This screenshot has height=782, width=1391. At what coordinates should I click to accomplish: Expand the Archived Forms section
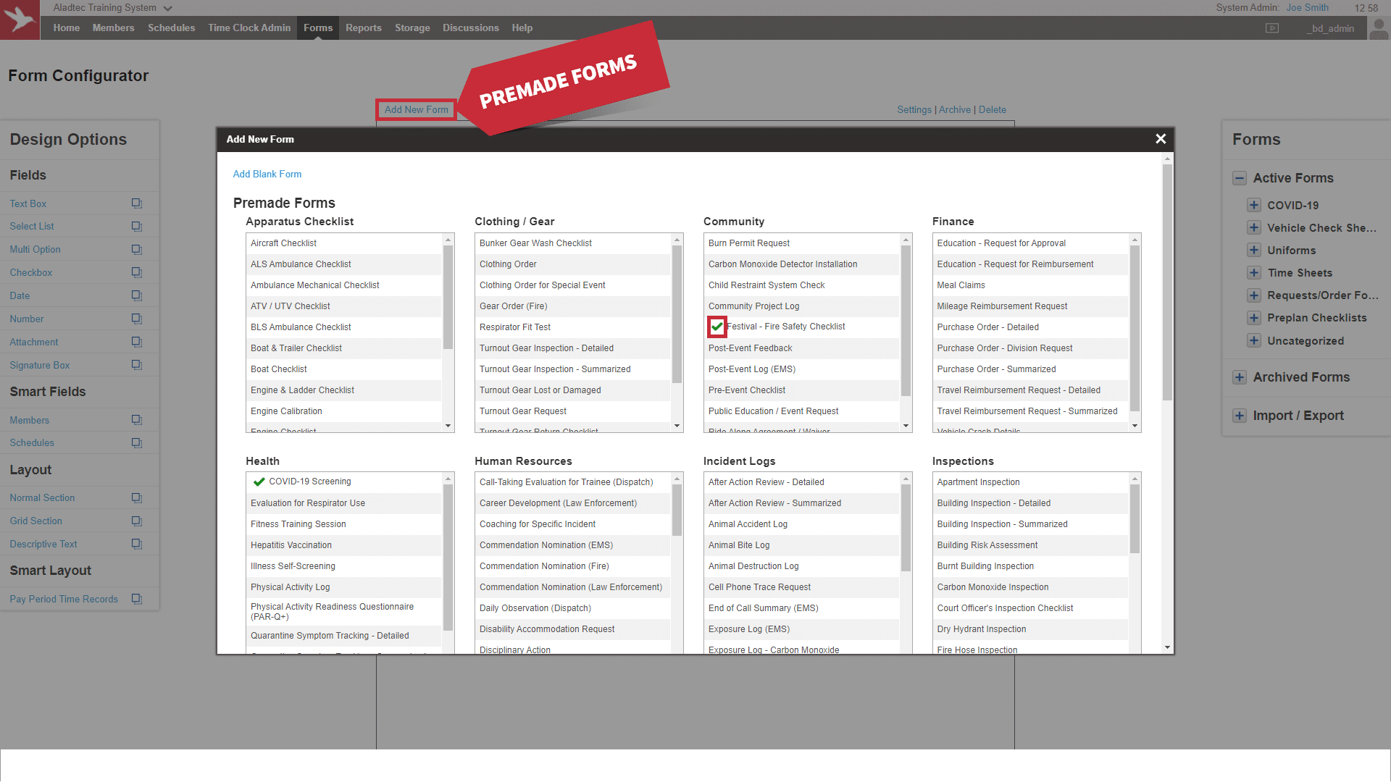click(1240, 377)
